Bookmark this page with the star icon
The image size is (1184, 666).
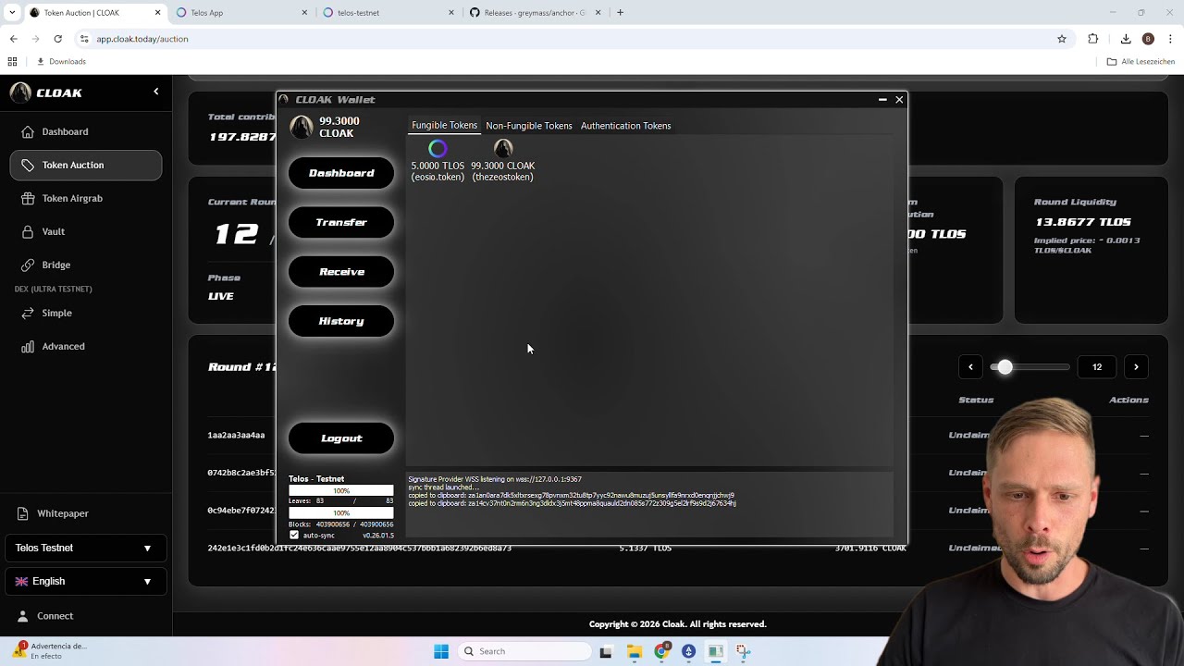pyautogui.click(x=1062, y=39)
